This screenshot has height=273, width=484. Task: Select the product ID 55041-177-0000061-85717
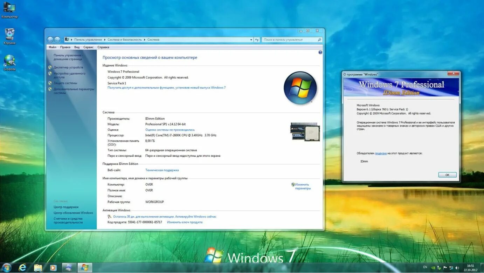(145, 222)
